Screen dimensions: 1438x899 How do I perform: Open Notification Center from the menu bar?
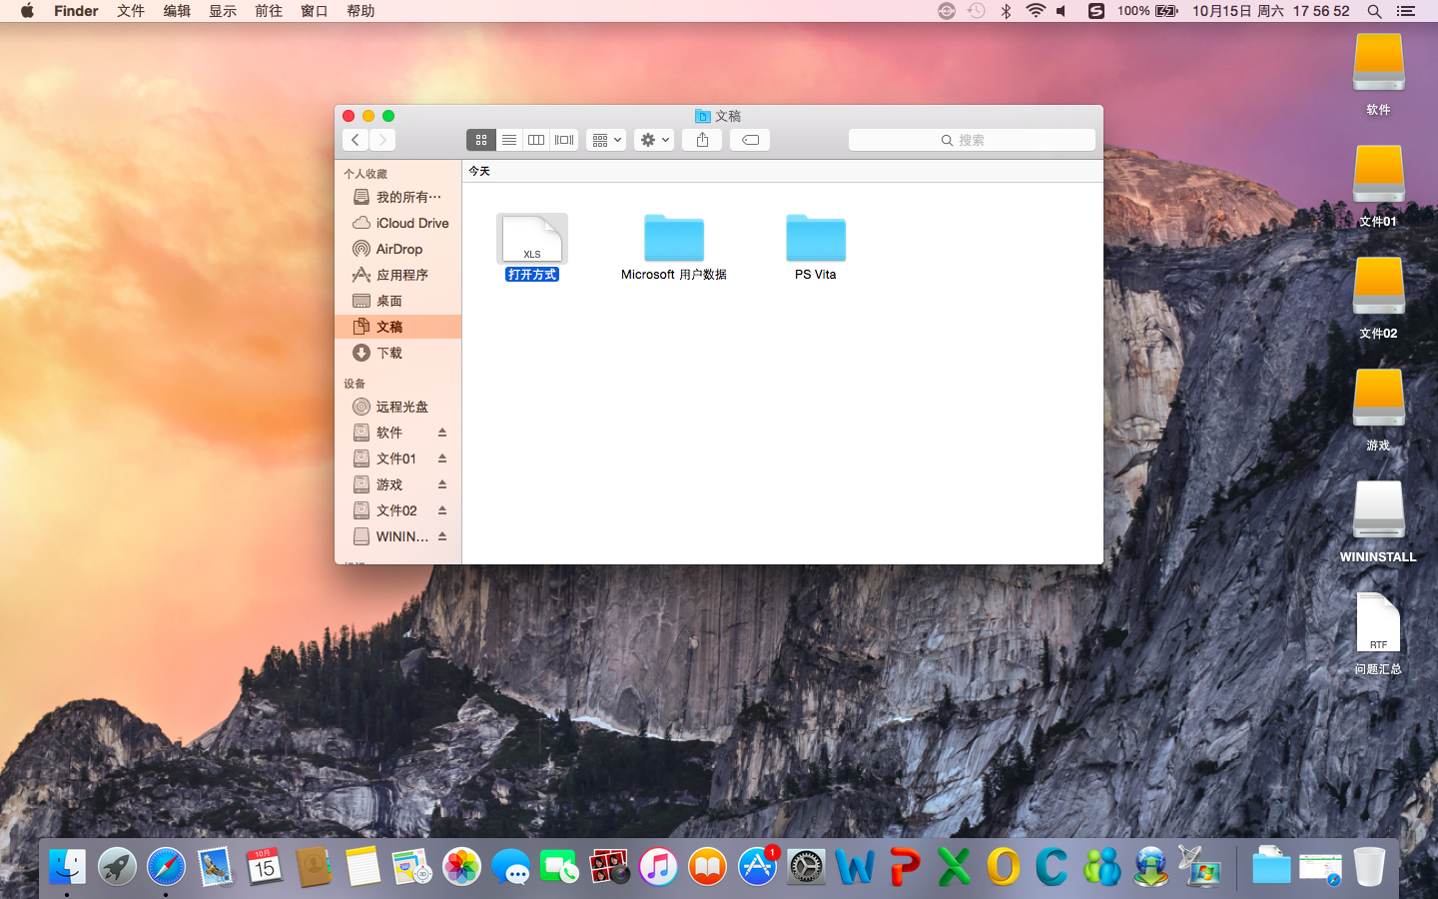pos(1406,11)
